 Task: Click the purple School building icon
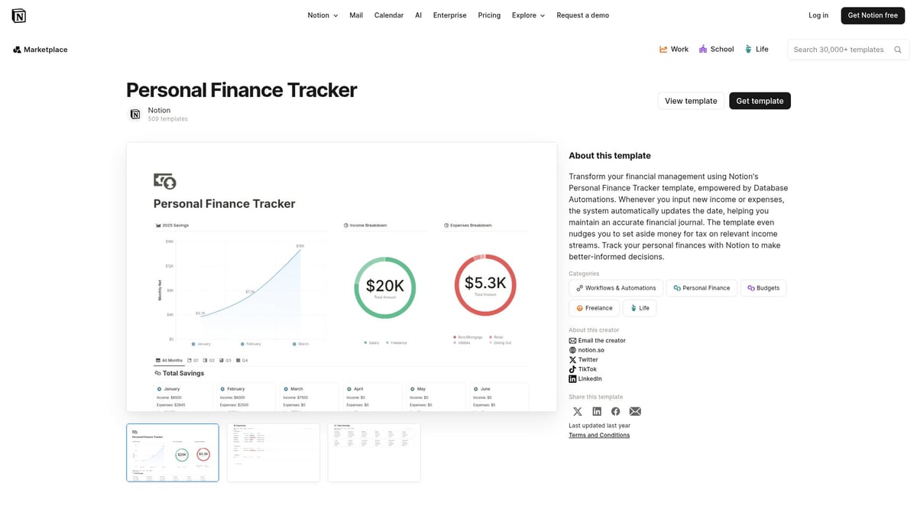705,49
